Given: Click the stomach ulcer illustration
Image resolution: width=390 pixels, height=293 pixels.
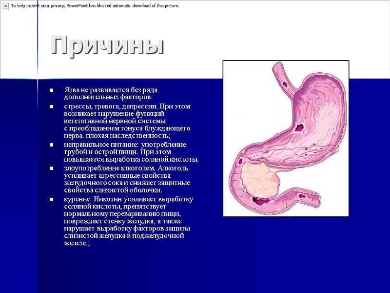Looking at the screenshot, I should (x=286, y=139).
